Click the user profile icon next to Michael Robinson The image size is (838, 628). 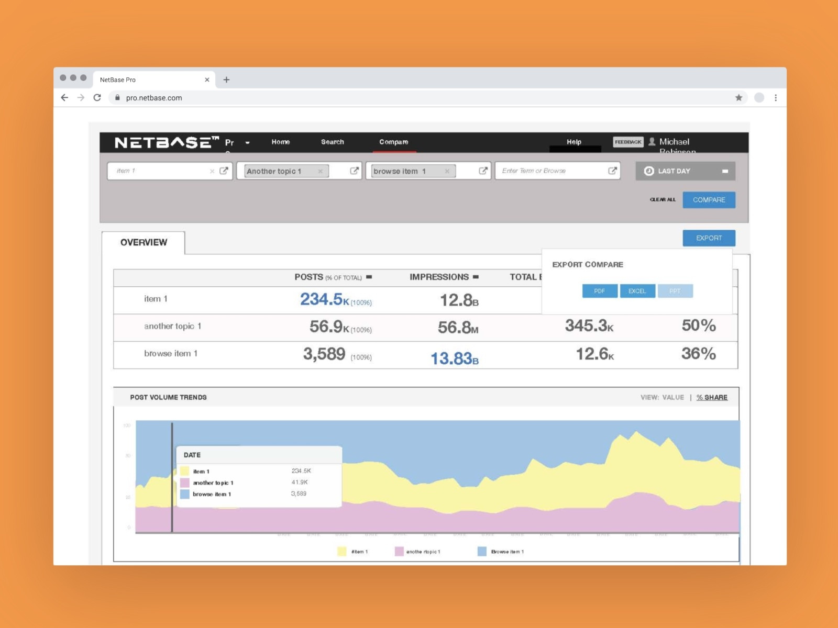point(652,142)
